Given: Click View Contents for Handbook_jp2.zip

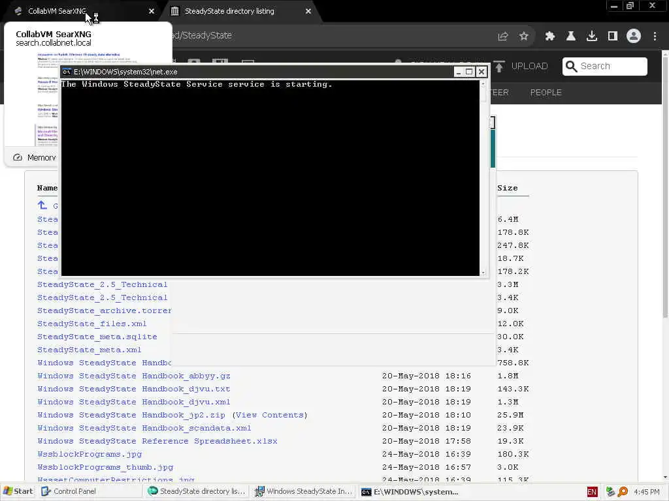Looking at the screenshot, I should 270,415.
